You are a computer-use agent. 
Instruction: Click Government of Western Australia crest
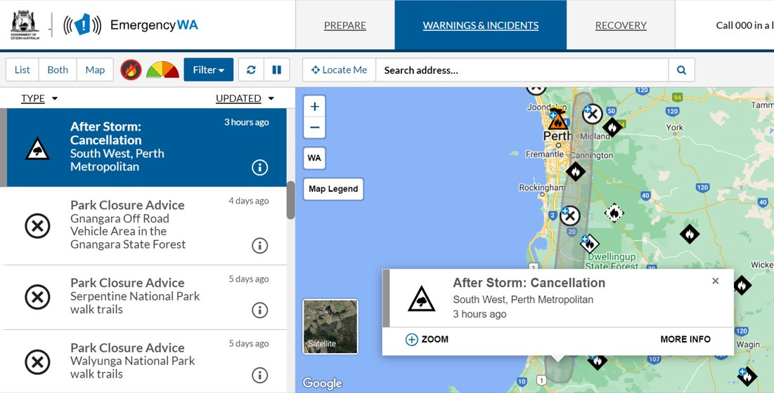(x=25, y=25)
